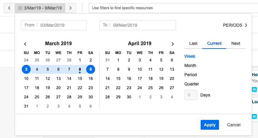Show next month in the calendar
Image resolution: width=258 pixels, height=138 pixels.
pos(173,44)
